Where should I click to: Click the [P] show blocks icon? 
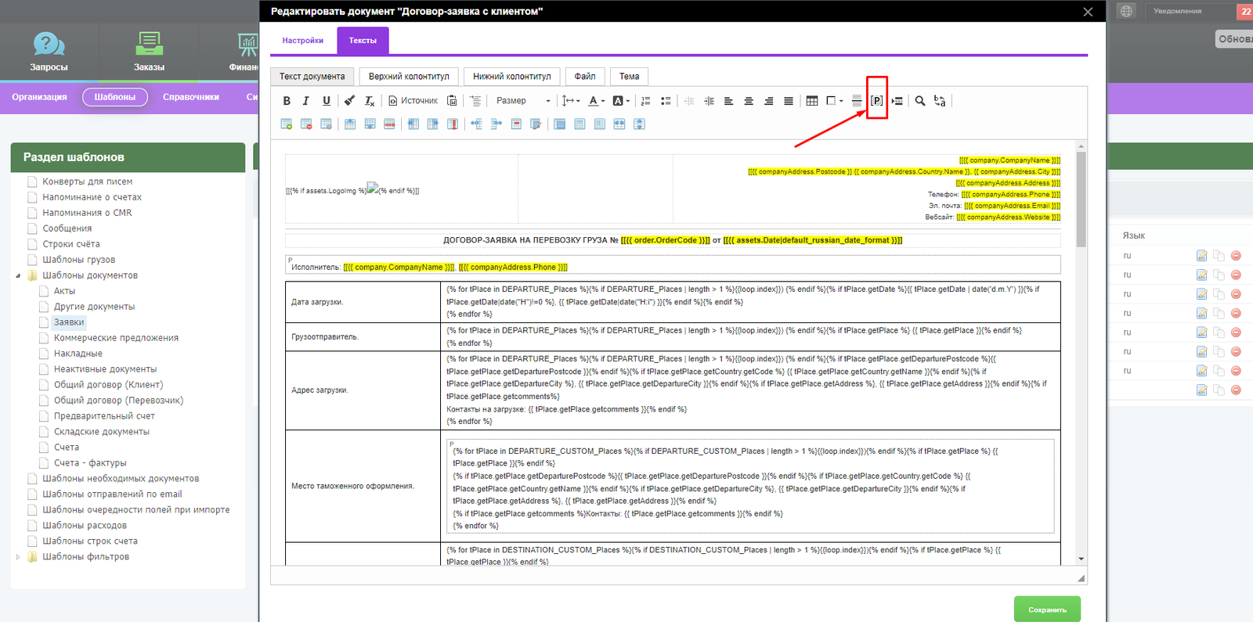[877, 101]
